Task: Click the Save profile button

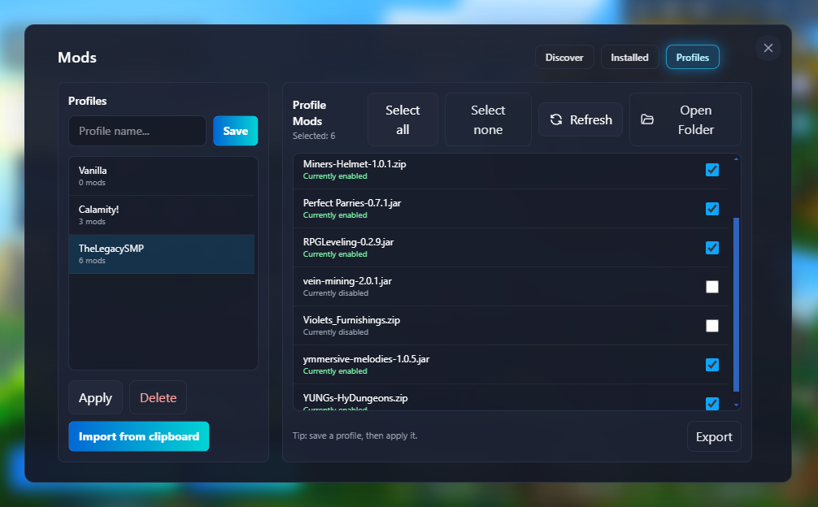Action: 235,131
